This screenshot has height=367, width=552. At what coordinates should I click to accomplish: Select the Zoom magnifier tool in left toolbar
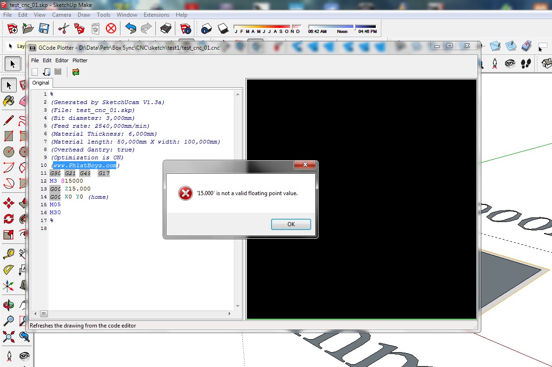click(8, 321)
